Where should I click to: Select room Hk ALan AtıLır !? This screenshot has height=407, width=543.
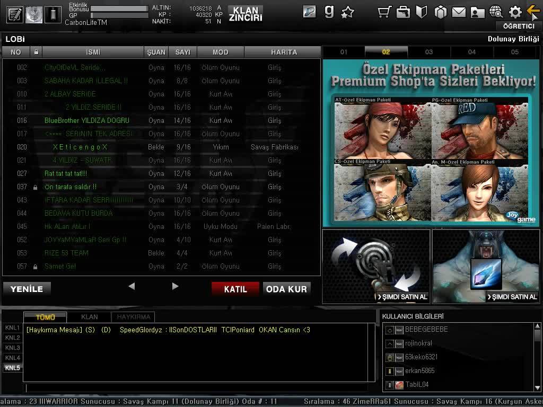161,227
